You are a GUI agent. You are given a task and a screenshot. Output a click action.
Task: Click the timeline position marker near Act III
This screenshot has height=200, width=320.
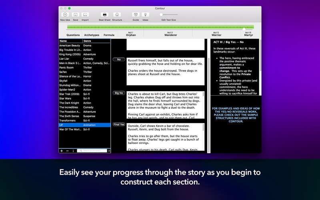pos(244,29)
